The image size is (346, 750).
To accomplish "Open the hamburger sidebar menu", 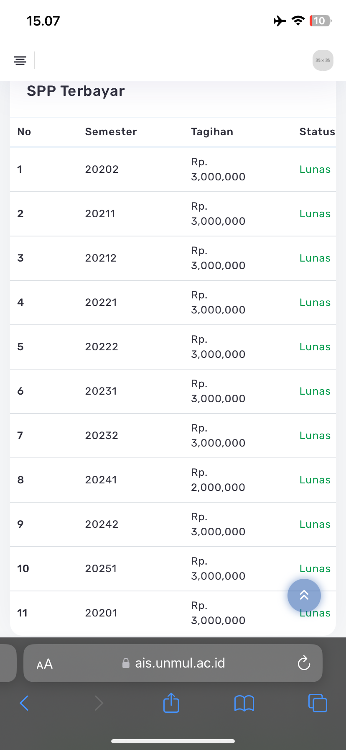I will point(20,60).
